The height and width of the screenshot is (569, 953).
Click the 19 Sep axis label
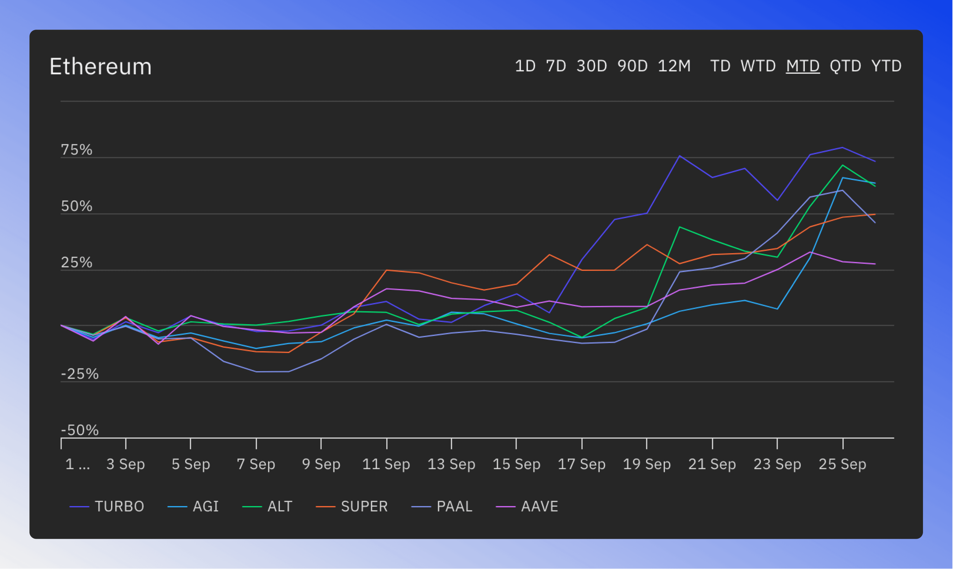click(647, 464)
